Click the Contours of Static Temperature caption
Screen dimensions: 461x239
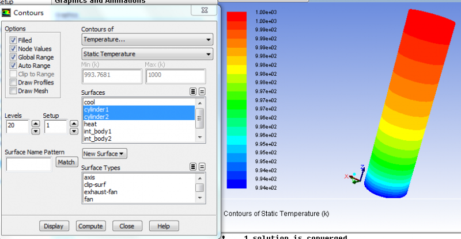(x=276, y=214)
